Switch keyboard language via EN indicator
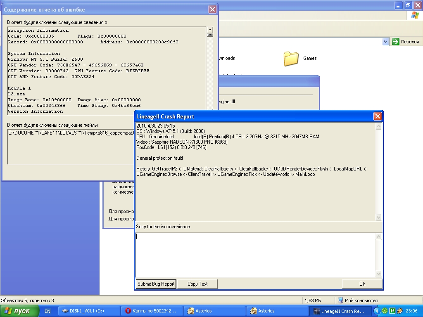This screenshot has width=423, height=317. [47, 311]
